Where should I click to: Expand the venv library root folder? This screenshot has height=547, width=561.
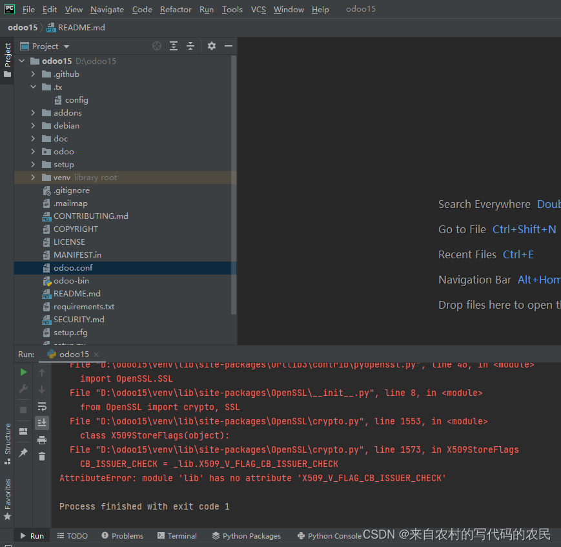[x=33, y=177]
